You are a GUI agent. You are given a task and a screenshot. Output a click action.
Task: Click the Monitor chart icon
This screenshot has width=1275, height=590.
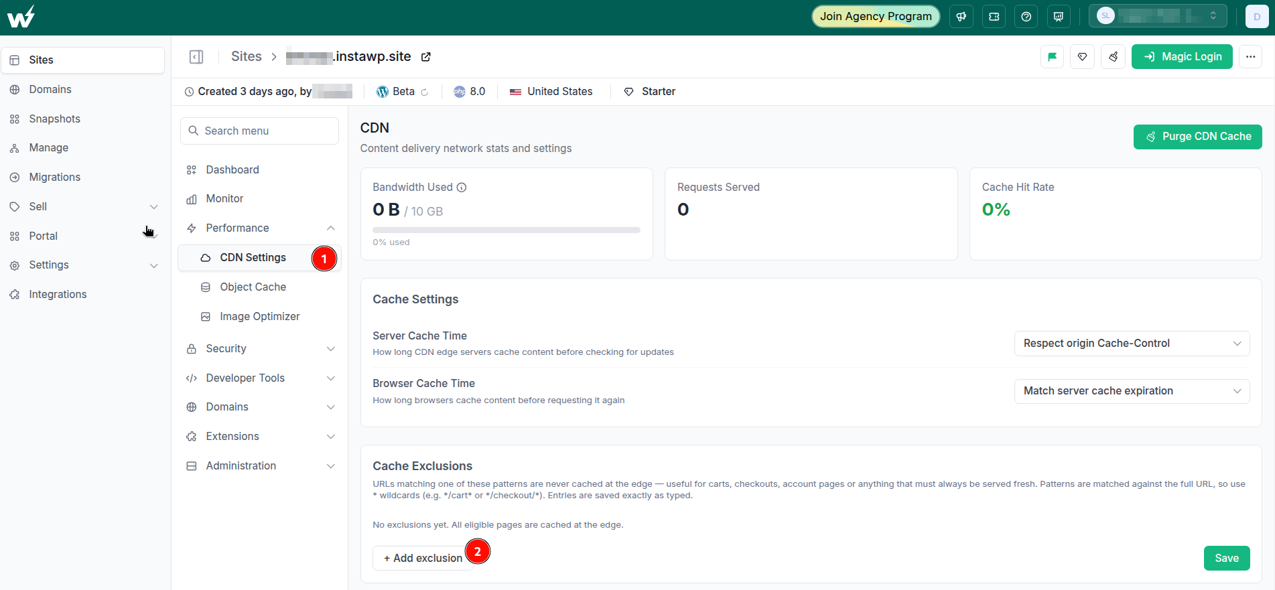pyautogui.click(x=192, y=199)
